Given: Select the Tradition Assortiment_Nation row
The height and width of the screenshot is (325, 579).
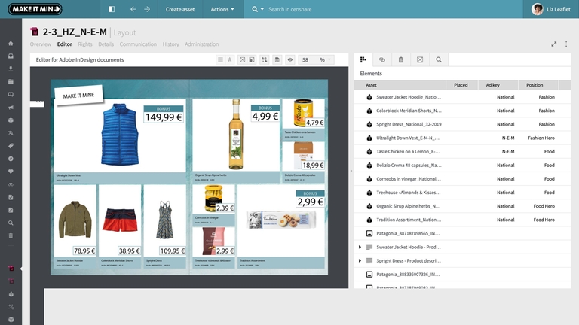Looking at the screenshot, I should [462, 220].
